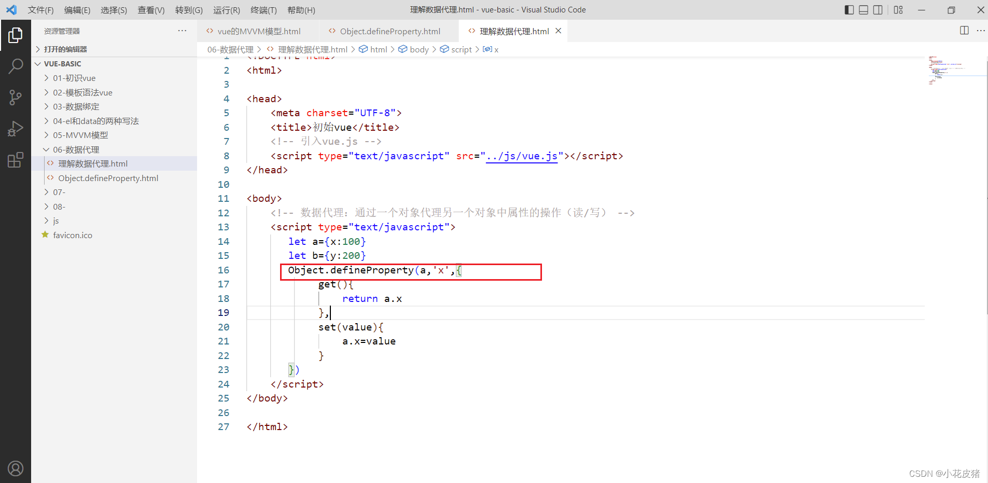The width and height of the screenshot is (988, 483).
Task: Click the 'let b={y:200}' code line
Action: pyautogui.click(x=327, y=255)
